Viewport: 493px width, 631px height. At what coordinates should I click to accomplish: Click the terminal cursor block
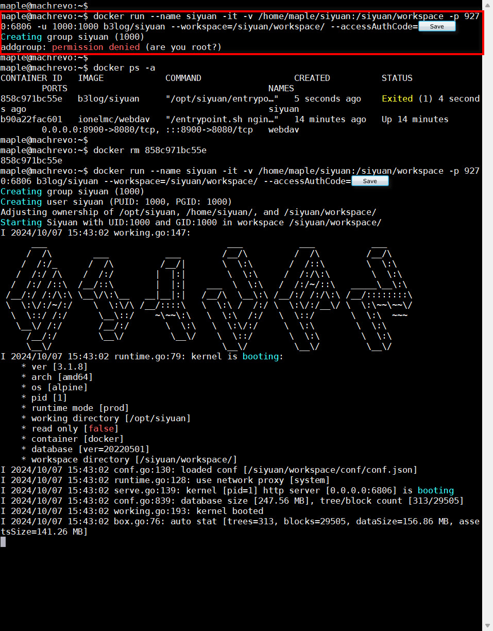[3, 542]
